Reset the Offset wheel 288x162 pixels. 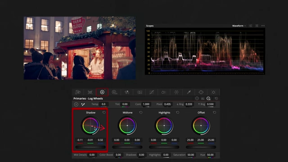pyautogui.click(x=214, y=112)
